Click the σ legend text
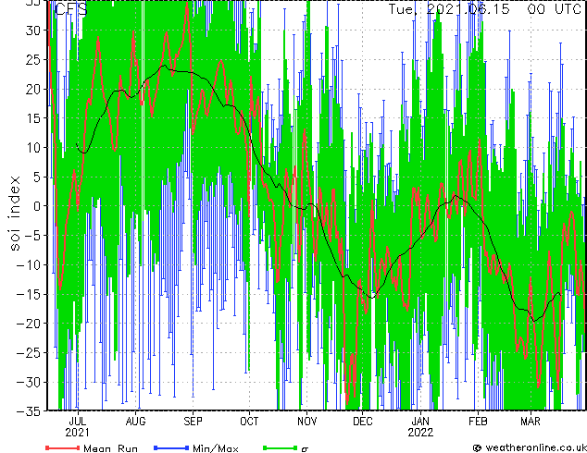Image resolution: width=587 pixels, height=453 pixels. coord(305,448)
